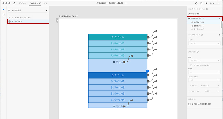Open the トリガー タップ dropdown
The width and height of the screenshot is (223, 119).
coord(204,43)
